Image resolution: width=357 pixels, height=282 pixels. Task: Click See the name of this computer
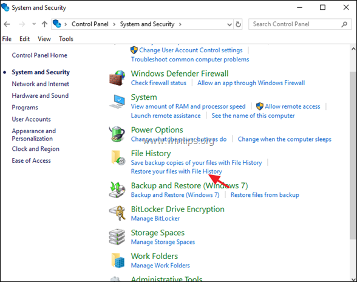pos(253,115)
